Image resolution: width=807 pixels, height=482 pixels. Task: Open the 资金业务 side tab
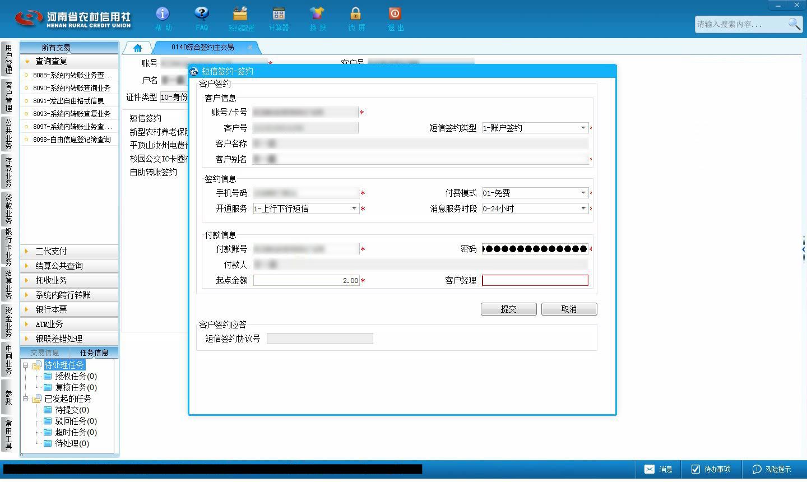(x=8, y=322)
